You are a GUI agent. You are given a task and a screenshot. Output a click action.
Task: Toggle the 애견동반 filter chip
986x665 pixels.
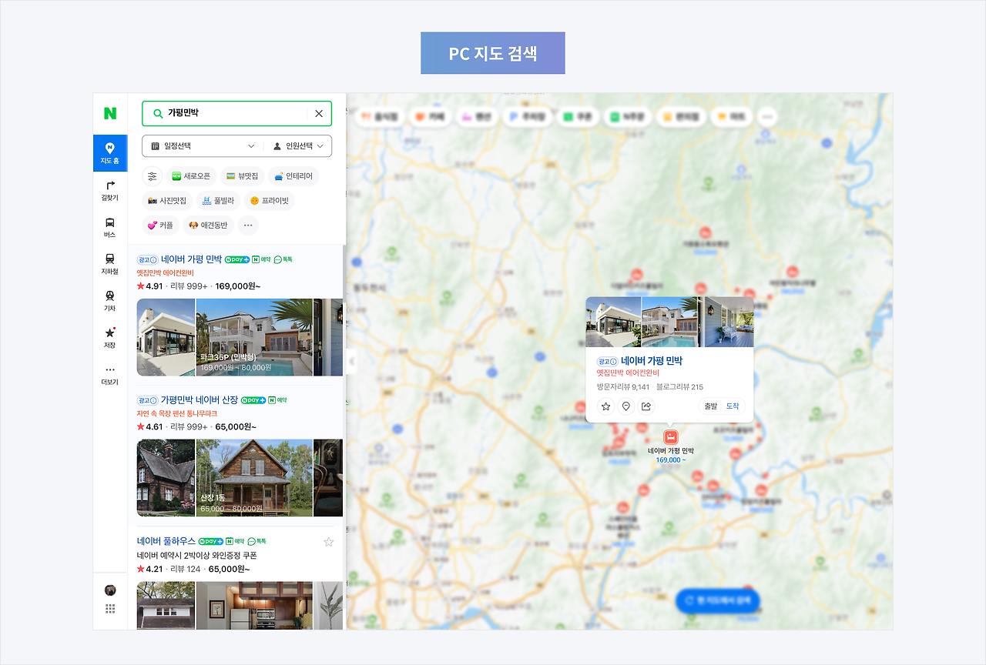[208, 226]
